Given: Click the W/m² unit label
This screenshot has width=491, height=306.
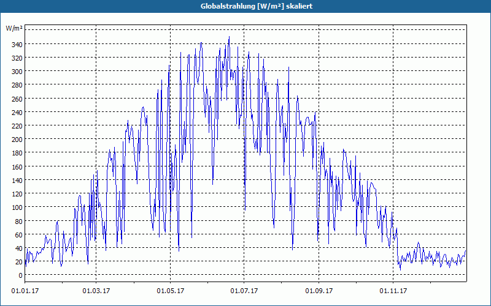Looking at the screenshot, I should click(14, 29).
